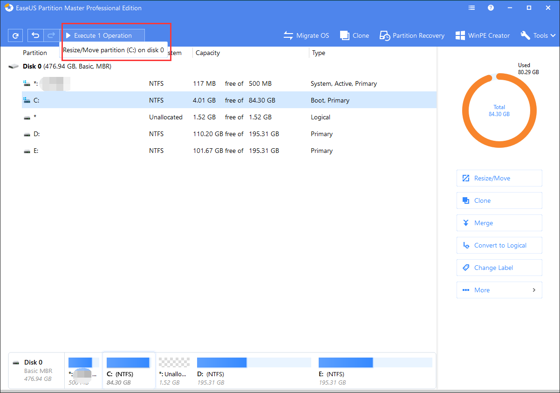Viewport: 560px width, 393px height.
Task: Click the Refresh disk info icon
Action: 15,35
